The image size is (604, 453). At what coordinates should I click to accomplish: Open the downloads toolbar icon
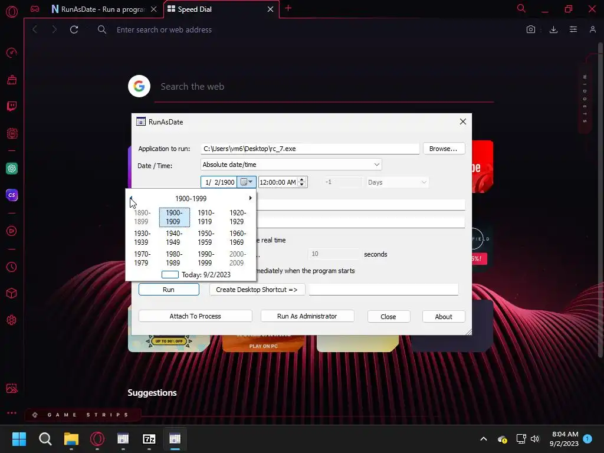(x=553, y=29)
